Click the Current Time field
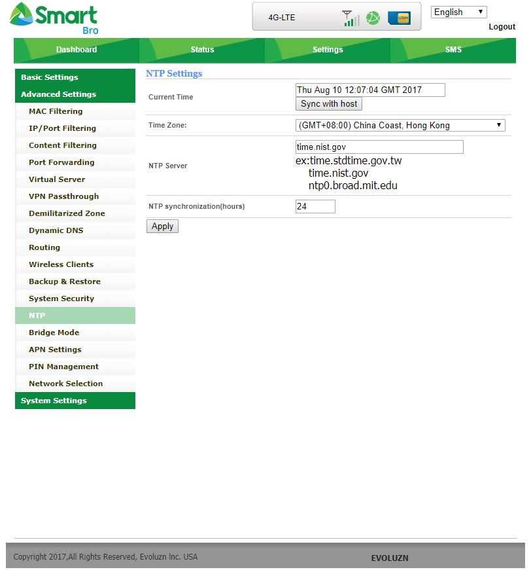 (370, 90)
